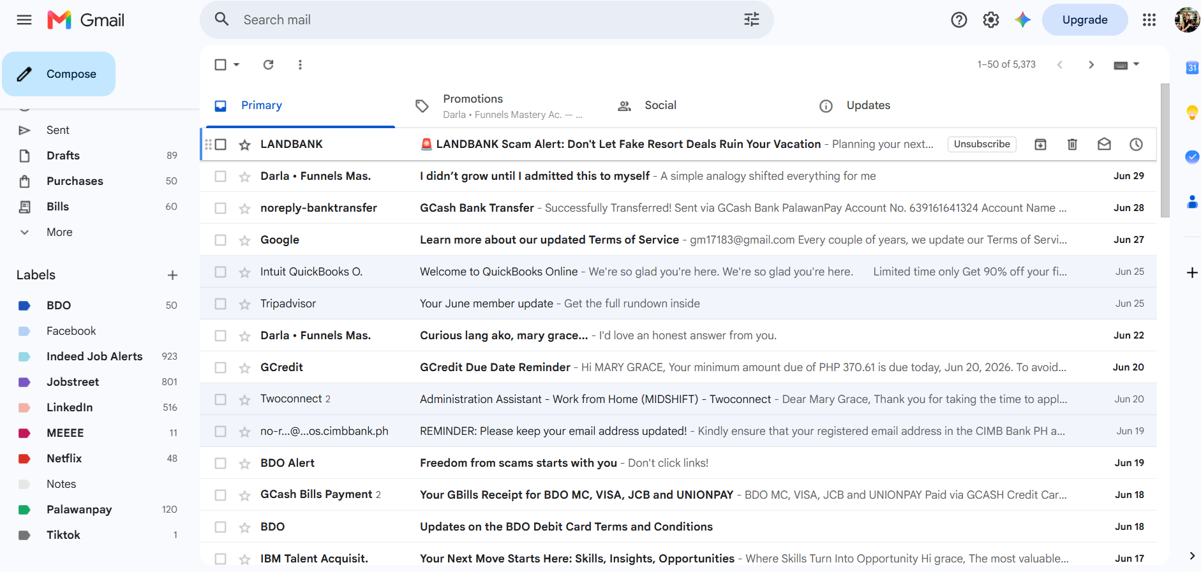Refresh the inbox

click(269, 64)
